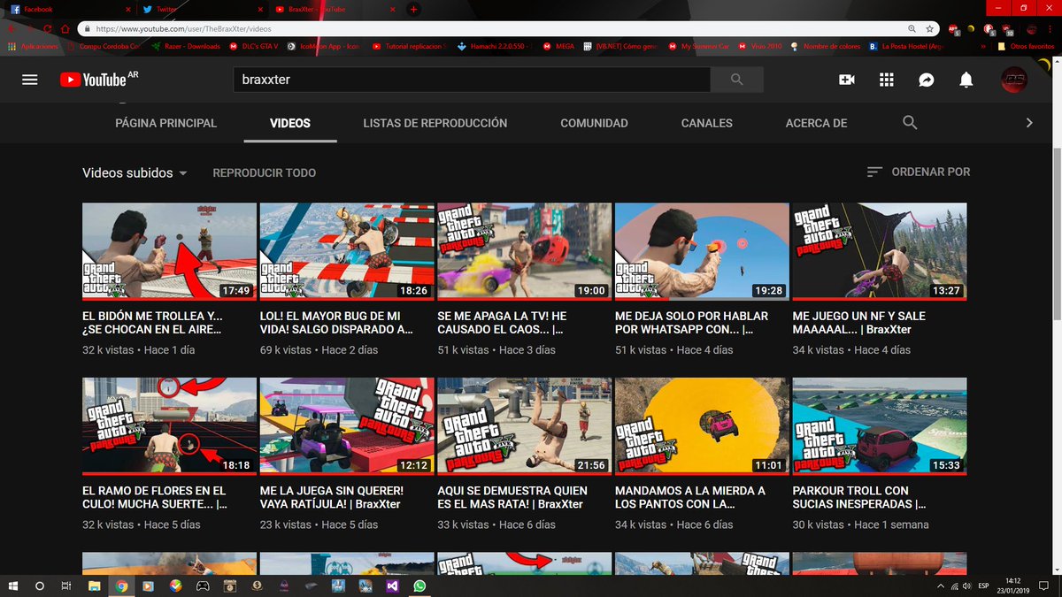
Task: Open the ACERCA DE tab
Action: [816, 123]
